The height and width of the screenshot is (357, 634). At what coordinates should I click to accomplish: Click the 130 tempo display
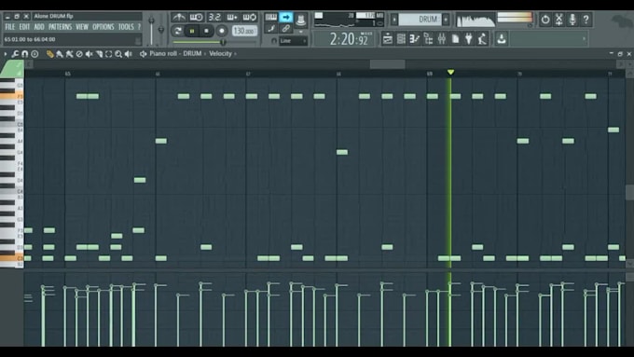pyautogui.click(x=244, y=31)
